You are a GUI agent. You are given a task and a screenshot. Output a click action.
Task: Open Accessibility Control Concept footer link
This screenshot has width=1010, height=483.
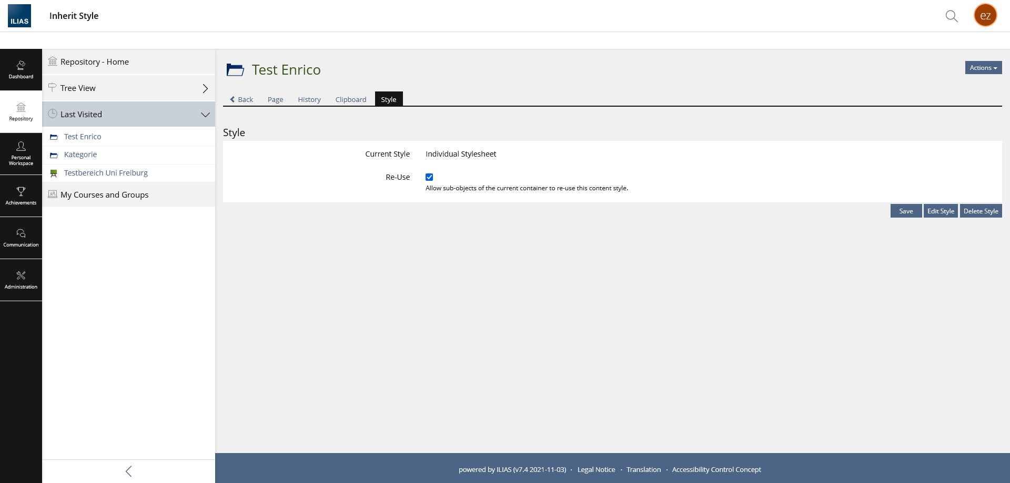716,469
